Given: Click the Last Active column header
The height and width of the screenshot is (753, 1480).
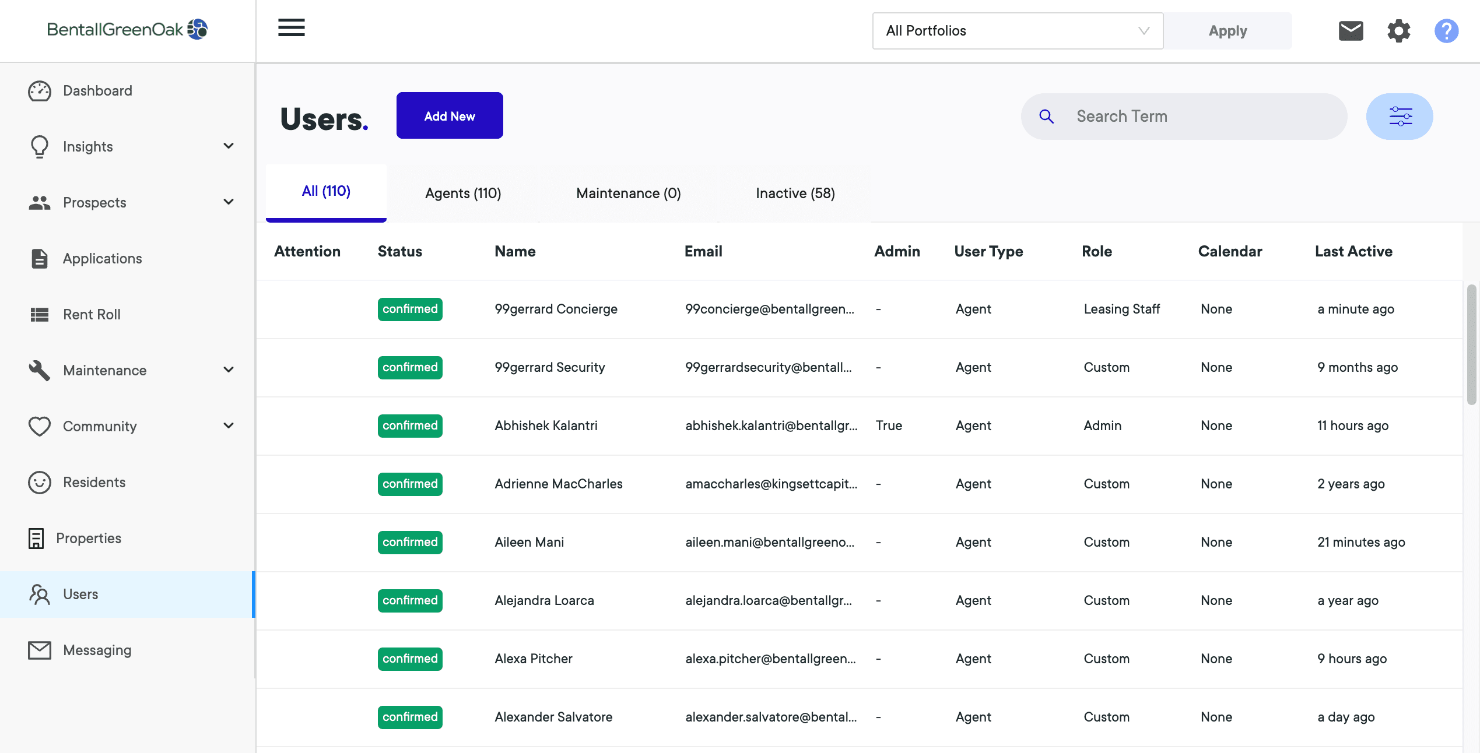Looking at the screenshot, I should pos(1353,251).
